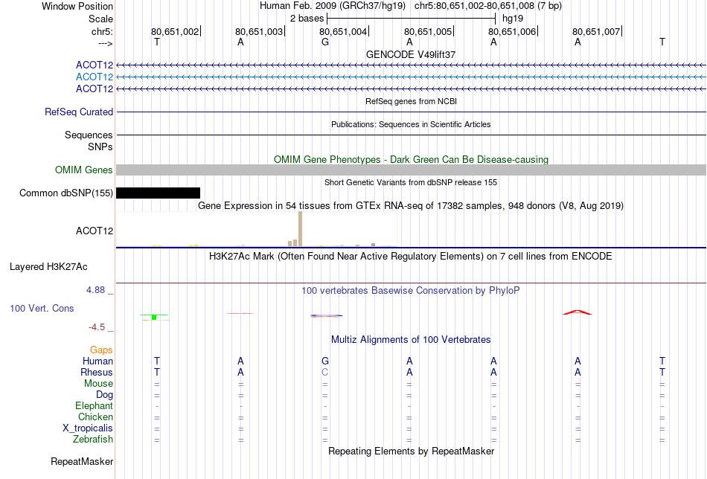
Task: Click the 80,651,005 position label
Action: tap(428, 31)
